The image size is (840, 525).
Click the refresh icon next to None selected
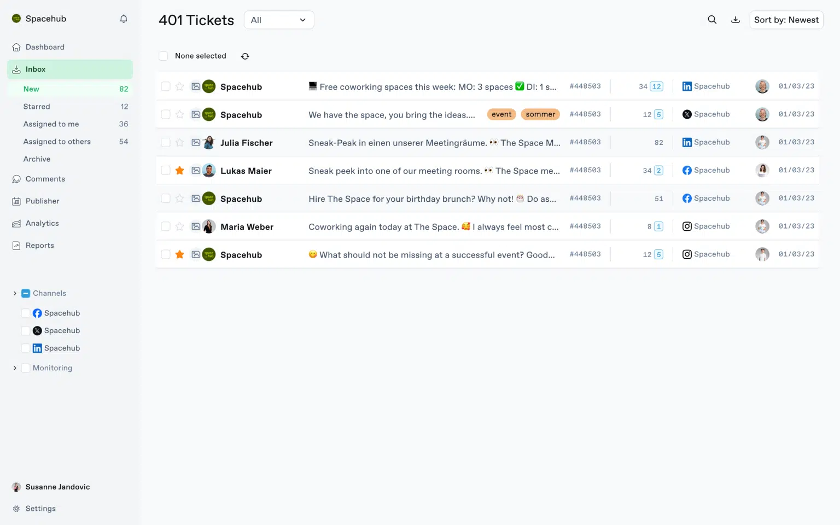coord(245,56)
